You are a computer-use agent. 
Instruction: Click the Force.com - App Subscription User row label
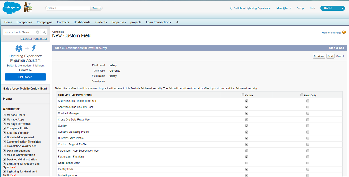click(79, 151)
